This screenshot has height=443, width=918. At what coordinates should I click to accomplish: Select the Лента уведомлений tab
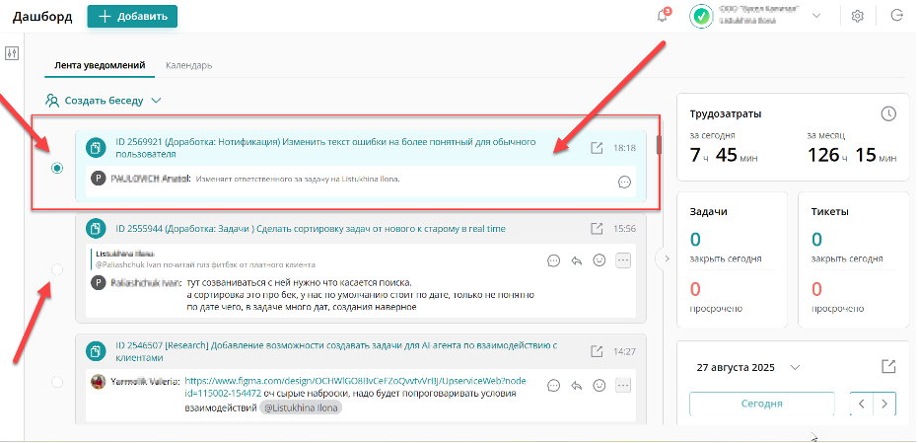pos(99,65)
